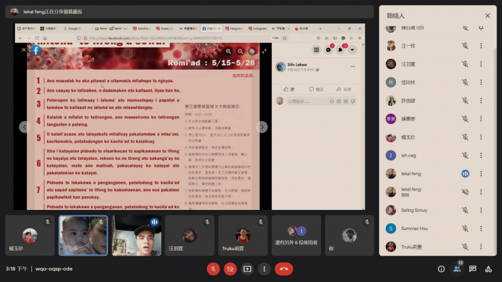Click the tag photo icon
This screenshot has height=282, width=502.
(252, 51)
